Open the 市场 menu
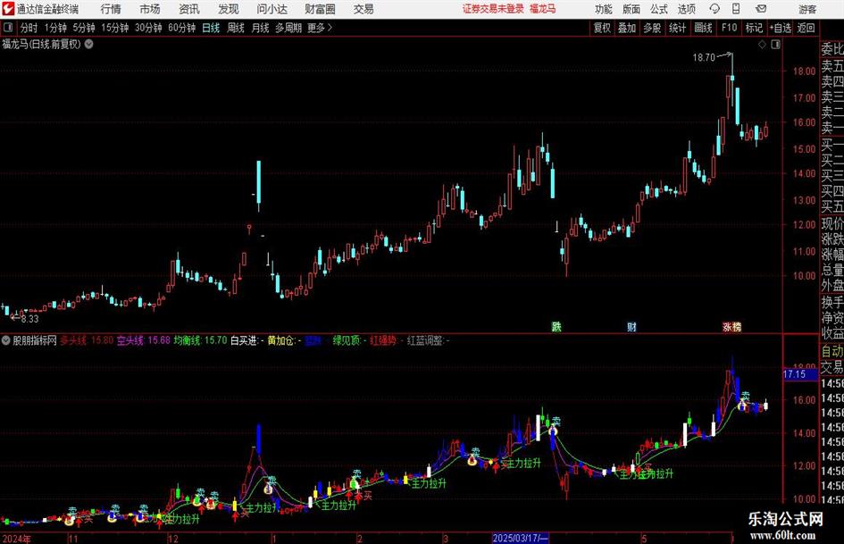Screen dimensions: 844x544 click(150, 9)
